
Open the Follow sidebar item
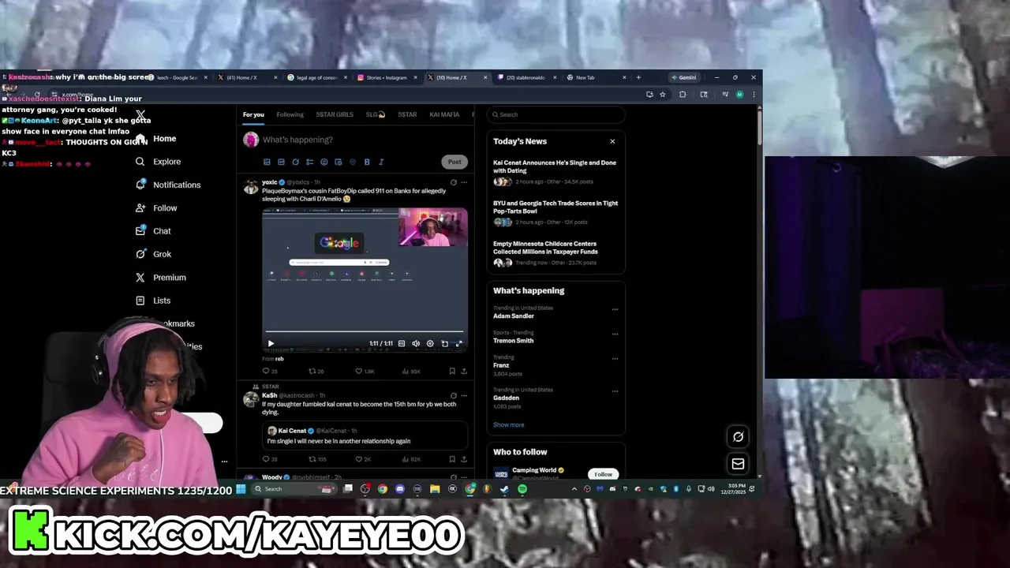click(x=156, y=208)
